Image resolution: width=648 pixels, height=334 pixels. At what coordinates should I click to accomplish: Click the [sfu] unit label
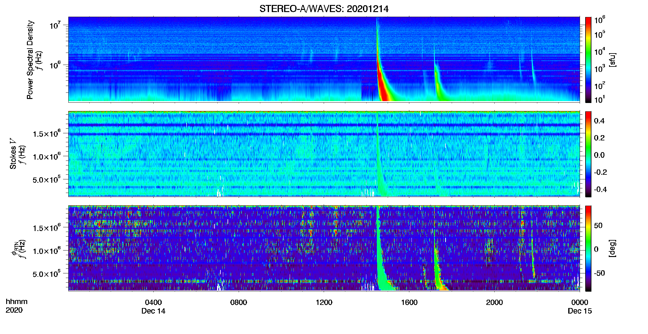(612, 60)
